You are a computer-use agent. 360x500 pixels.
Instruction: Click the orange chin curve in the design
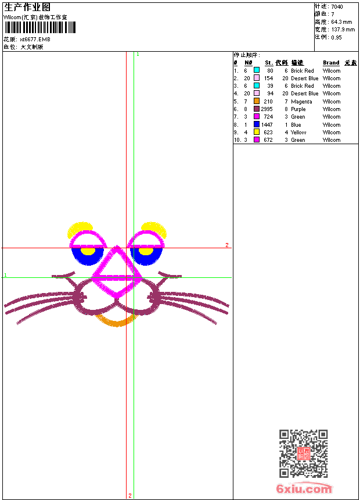(116, 322)
